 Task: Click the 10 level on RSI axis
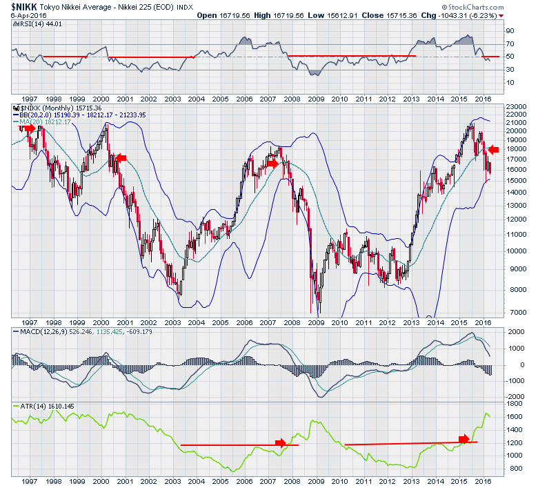pos(510,83)
